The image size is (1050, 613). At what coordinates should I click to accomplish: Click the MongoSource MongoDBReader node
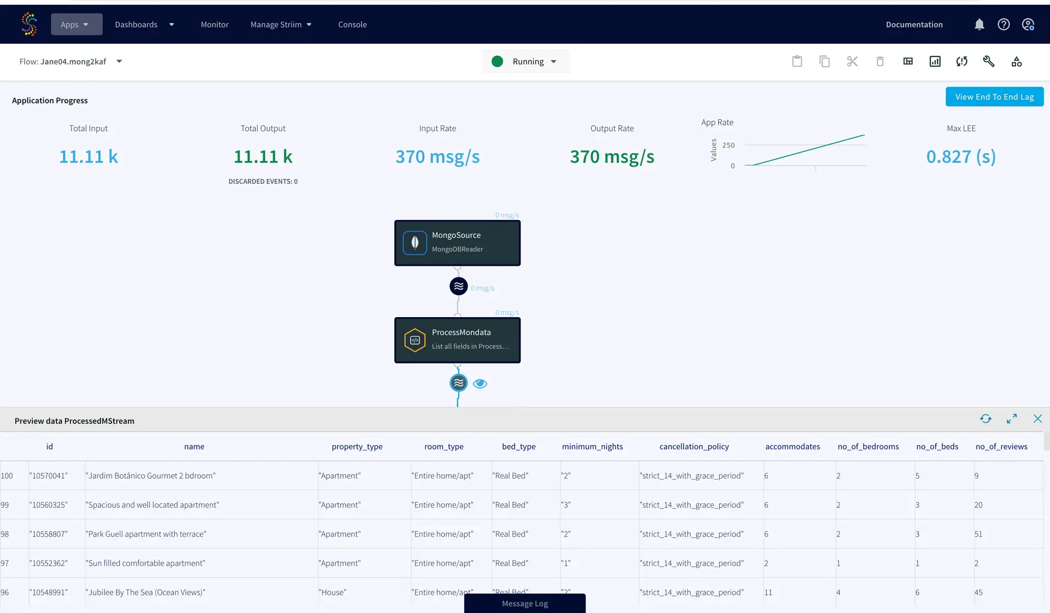pyautogui.click(x=457, y=243)
